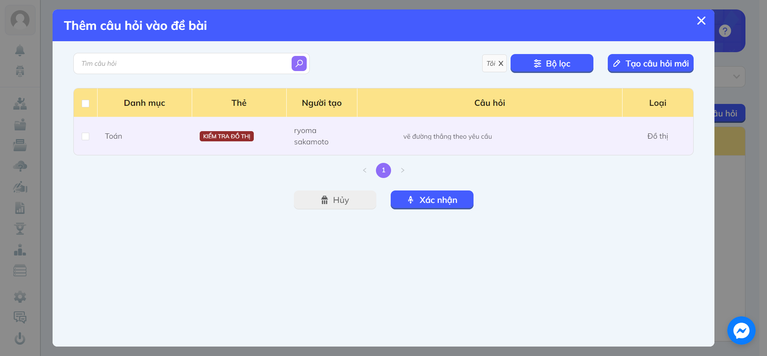Open the Bộ lọc filter button
Screen dimensions: 767x356
coord(552,63)
